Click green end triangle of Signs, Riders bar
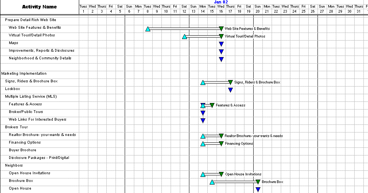This screenshot has height=193, width=368. [230, 82]
